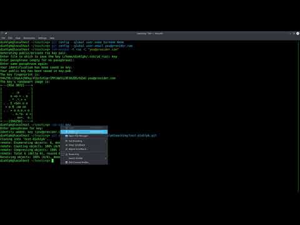
Task: Click the line "The key fingerprint is:"
Action: pyautogui.click(x=19, y=74)
